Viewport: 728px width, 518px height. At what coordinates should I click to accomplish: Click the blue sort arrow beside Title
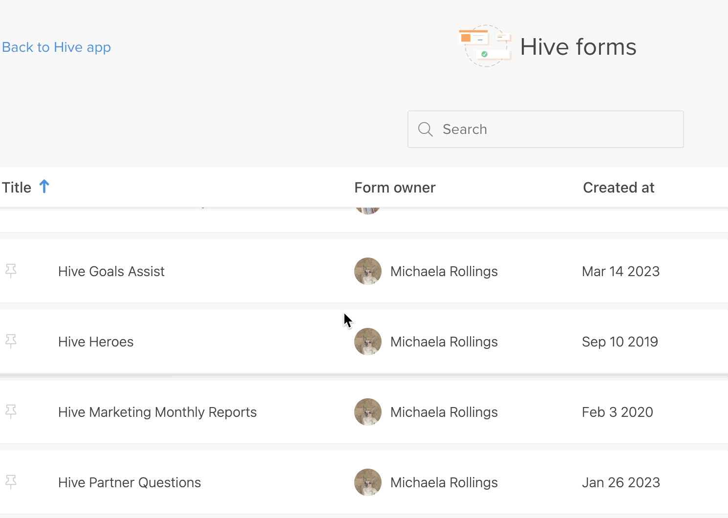pos(44,186)
